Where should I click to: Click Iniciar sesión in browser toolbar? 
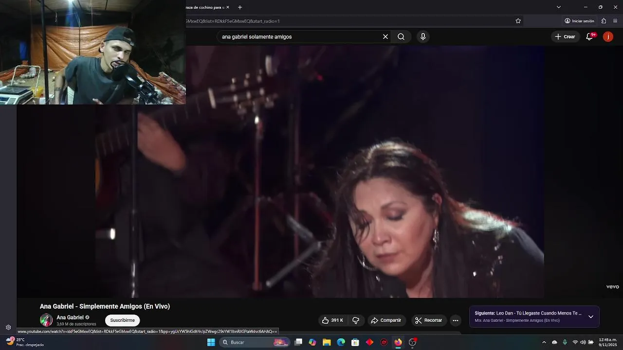point(579,21)
